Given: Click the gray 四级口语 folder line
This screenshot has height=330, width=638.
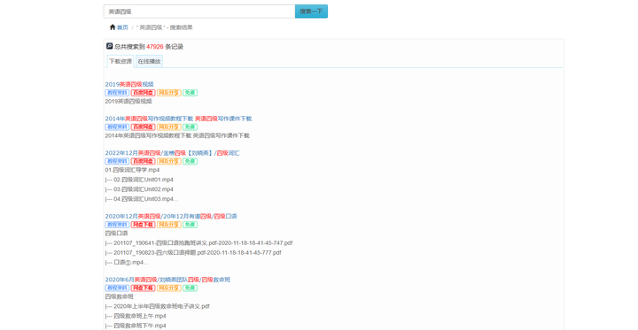Looking at the screenshot, I should pos(116,234).
